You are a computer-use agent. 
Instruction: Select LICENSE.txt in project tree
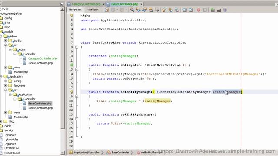pyautogui.click(x=12, y=148)
